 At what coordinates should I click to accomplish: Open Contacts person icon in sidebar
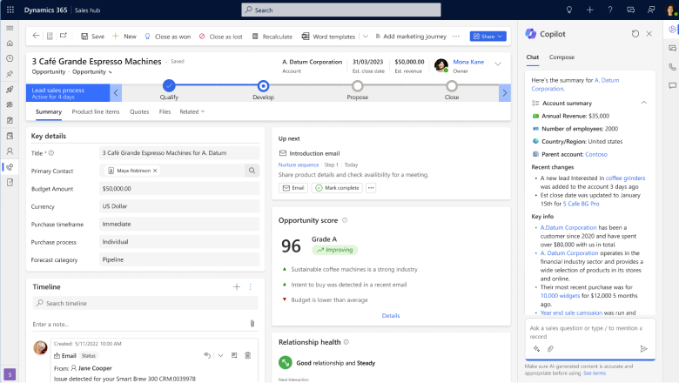point(10,151)
